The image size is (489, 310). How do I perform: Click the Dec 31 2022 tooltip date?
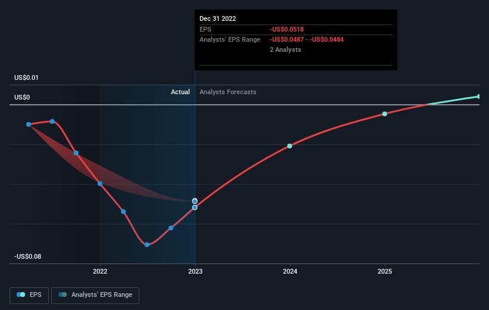click(217, 18)
